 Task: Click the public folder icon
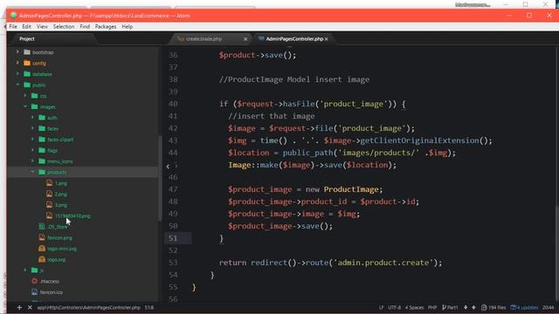(27, 85)
